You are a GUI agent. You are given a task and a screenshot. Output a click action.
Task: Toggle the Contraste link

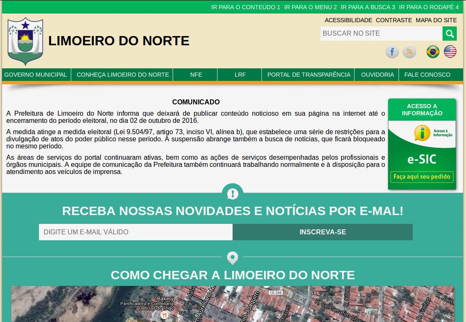[394, 20]
